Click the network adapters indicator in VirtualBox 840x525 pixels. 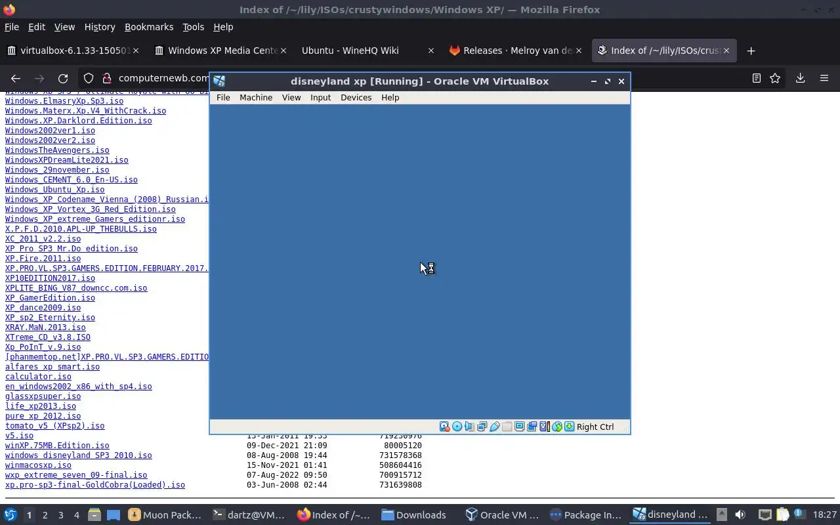click(482, 427)
